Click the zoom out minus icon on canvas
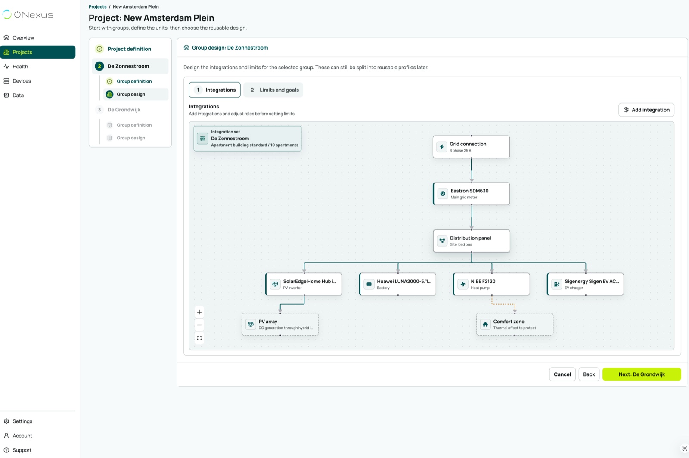 click(199, 325)
